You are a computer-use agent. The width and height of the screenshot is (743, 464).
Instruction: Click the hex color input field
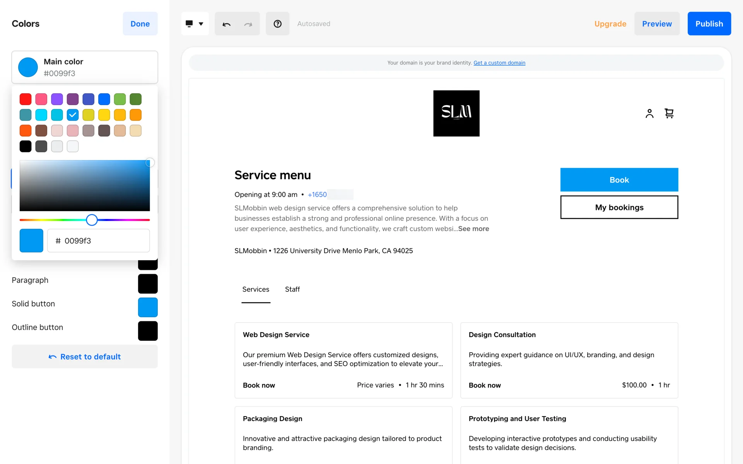click(99, 241)
